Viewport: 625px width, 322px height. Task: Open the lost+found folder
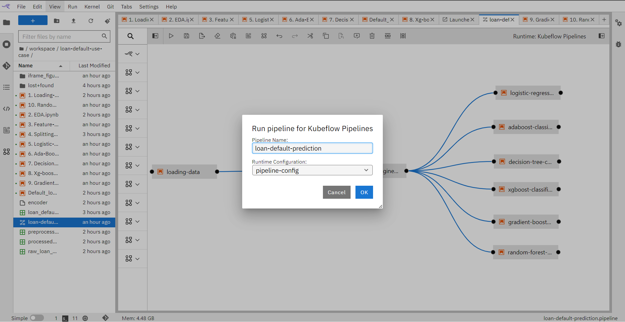point(64,86)
